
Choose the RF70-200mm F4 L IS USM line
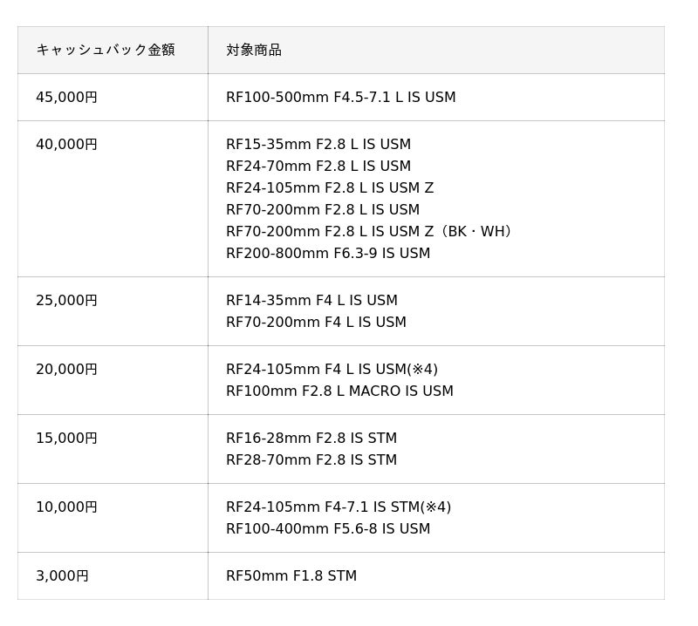[x=316, y=323]
